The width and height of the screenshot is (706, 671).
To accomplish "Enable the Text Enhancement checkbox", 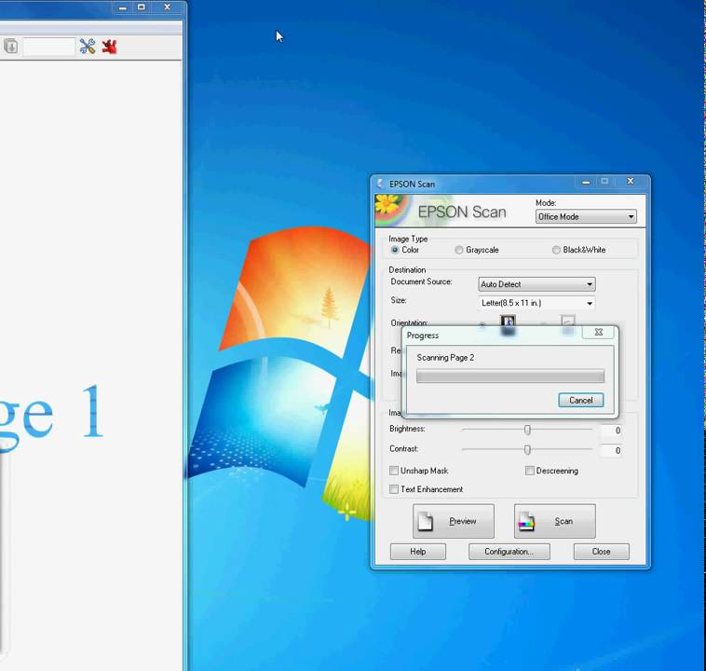I will pyautogui.click(x=394, y=489).
